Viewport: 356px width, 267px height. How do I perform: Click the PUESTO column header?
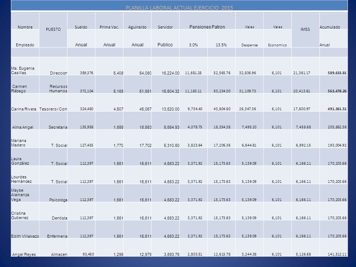53,29
